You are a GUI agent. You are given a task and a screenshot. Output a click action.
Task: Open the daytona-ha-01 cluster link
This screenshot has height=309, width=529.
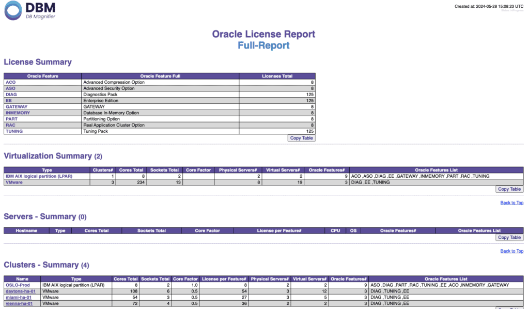(x=20, y=291)
